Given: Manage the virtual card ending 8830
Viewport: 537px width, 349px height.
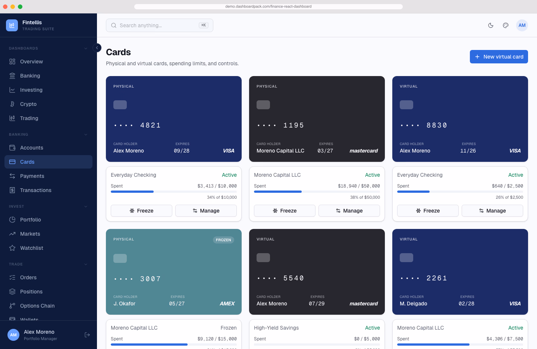Looking at the screenshot, I should point(492,211).
